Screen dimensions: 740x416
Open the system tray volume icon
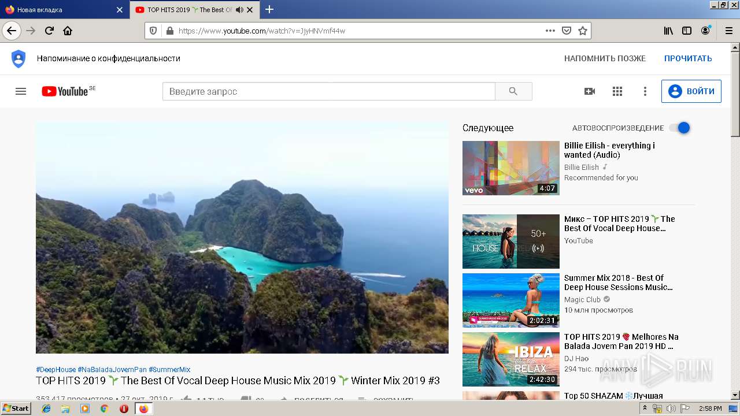click(x=671, y=408)
